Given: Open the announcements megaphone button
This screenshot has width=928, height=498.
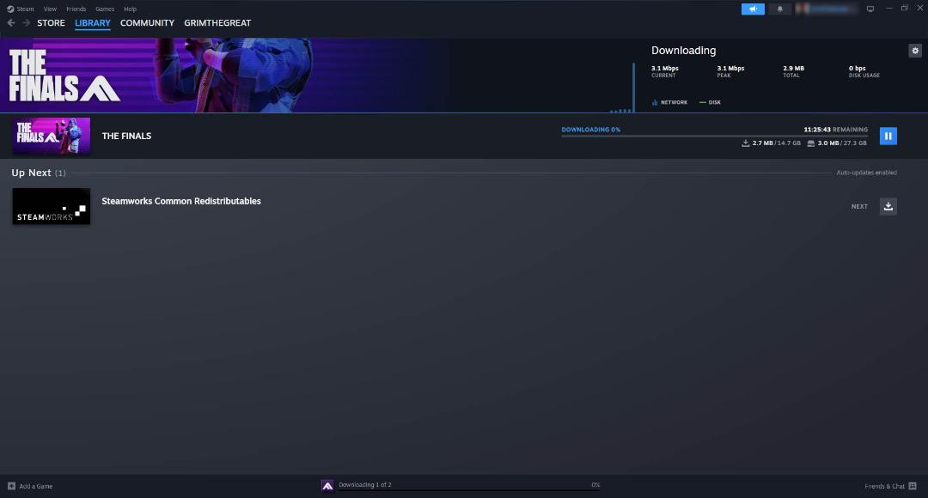Looking at the screenshot, I should [753, 9].
